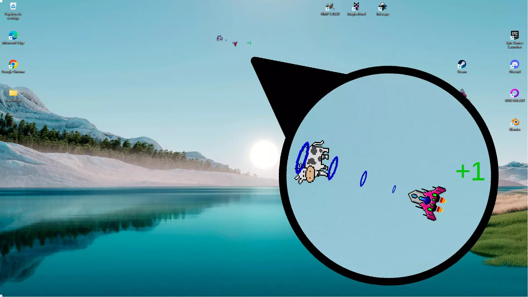528x297 pixels.
Task: Click the small green +1 near the top
Action: 249,43
